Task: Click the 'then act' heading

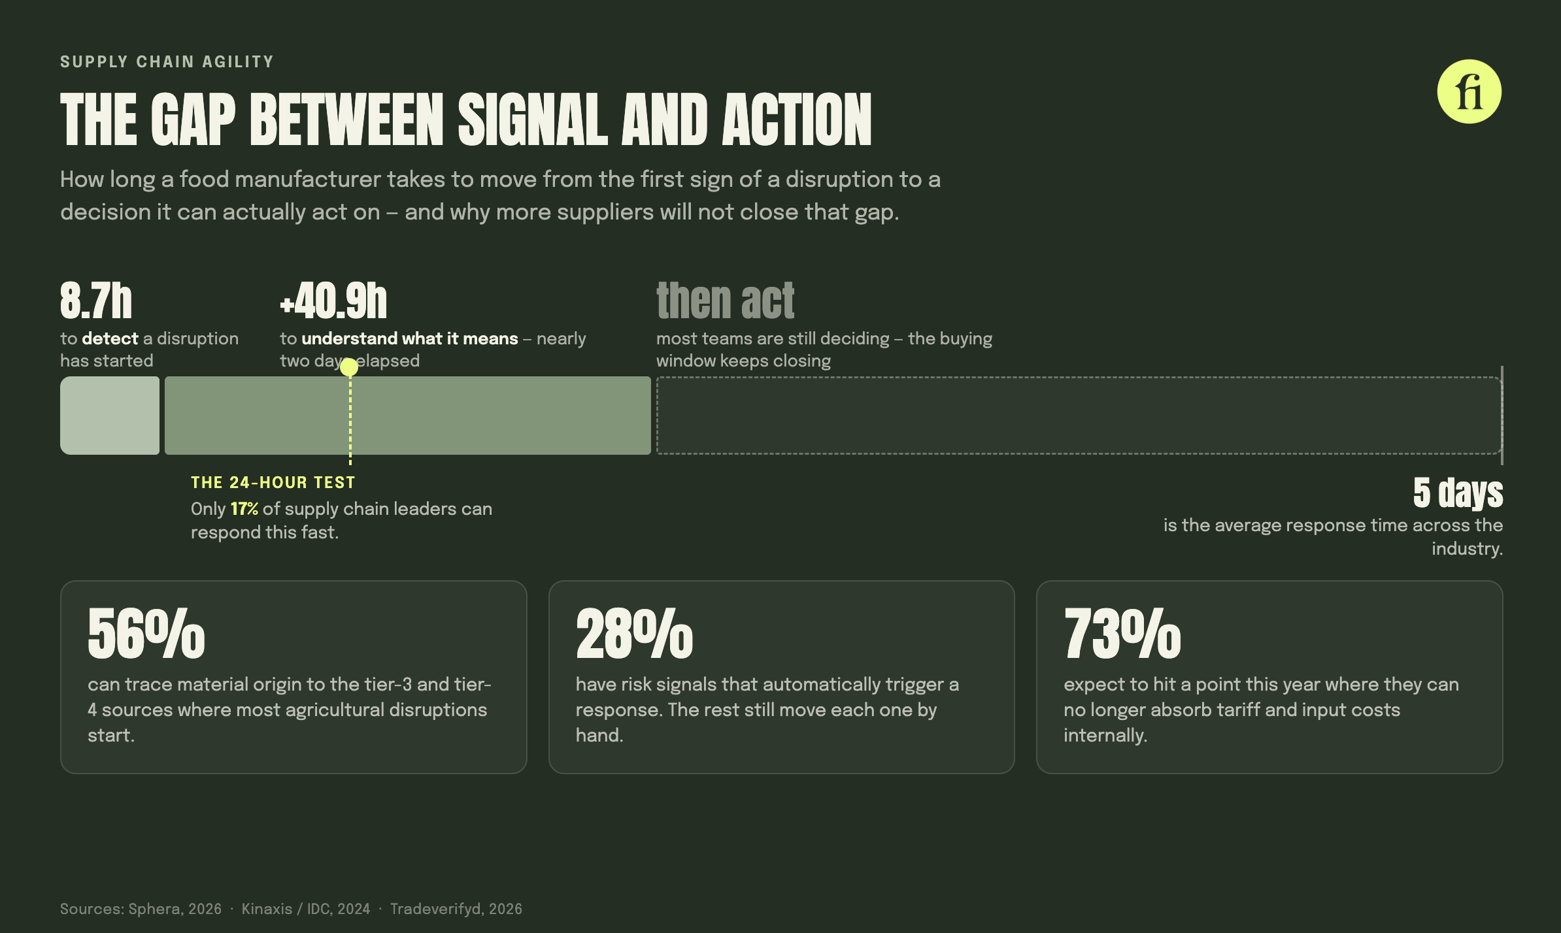Action: (726, 301)
